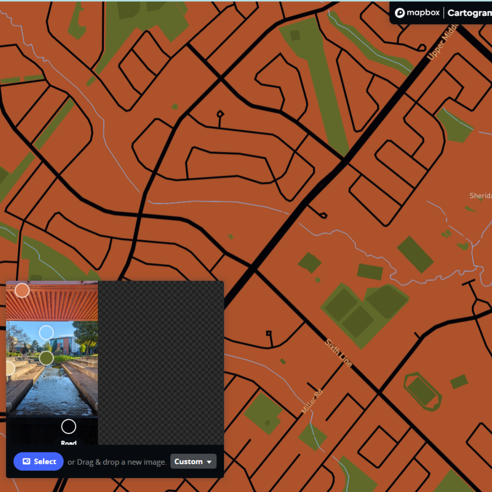Click the oval running track on the map

point(422,391)
